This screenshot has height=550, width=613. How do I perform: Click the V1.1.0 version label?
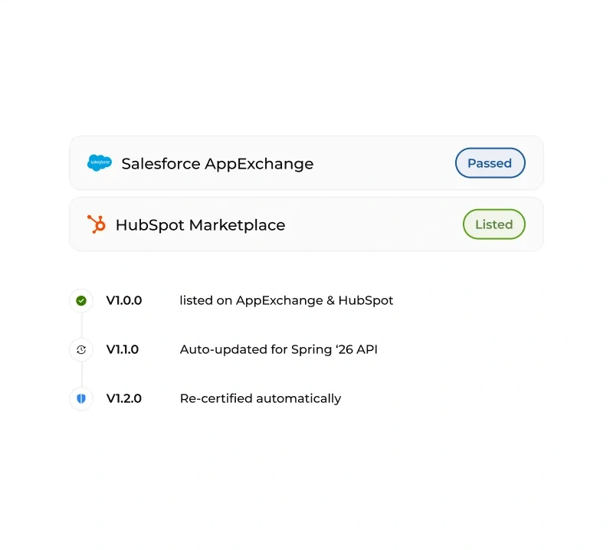tap(123, 349)
